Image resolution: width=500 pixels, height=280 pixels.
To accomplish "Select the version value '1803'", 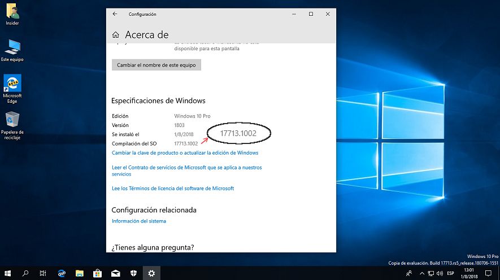I will [179, 125].
